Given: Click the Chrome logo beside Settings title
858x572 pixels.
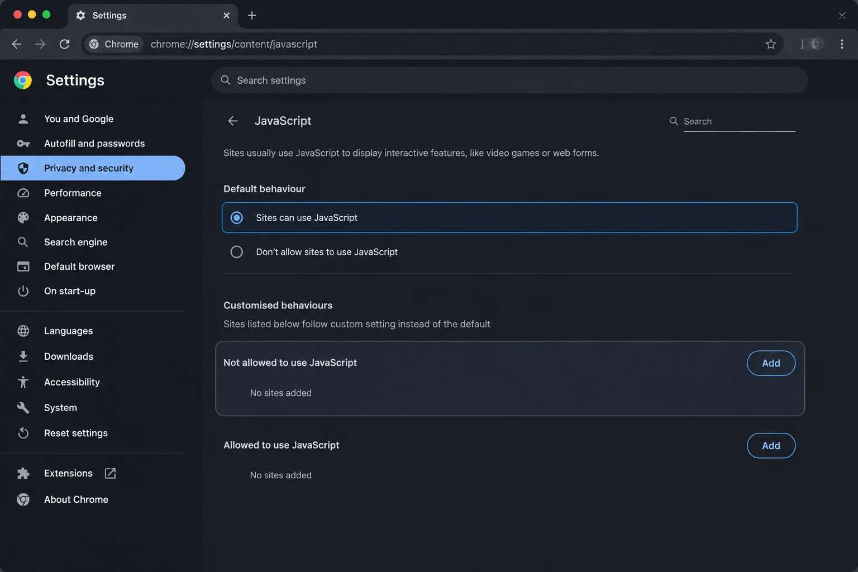Looking at the screenshot, I should coord(23,80).
